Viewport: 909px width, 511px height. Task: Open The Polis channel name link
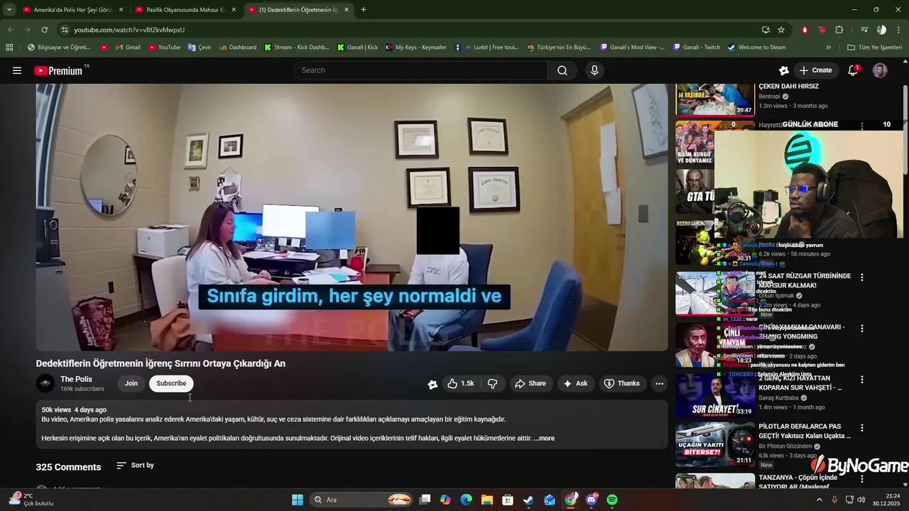pos(76,379)
